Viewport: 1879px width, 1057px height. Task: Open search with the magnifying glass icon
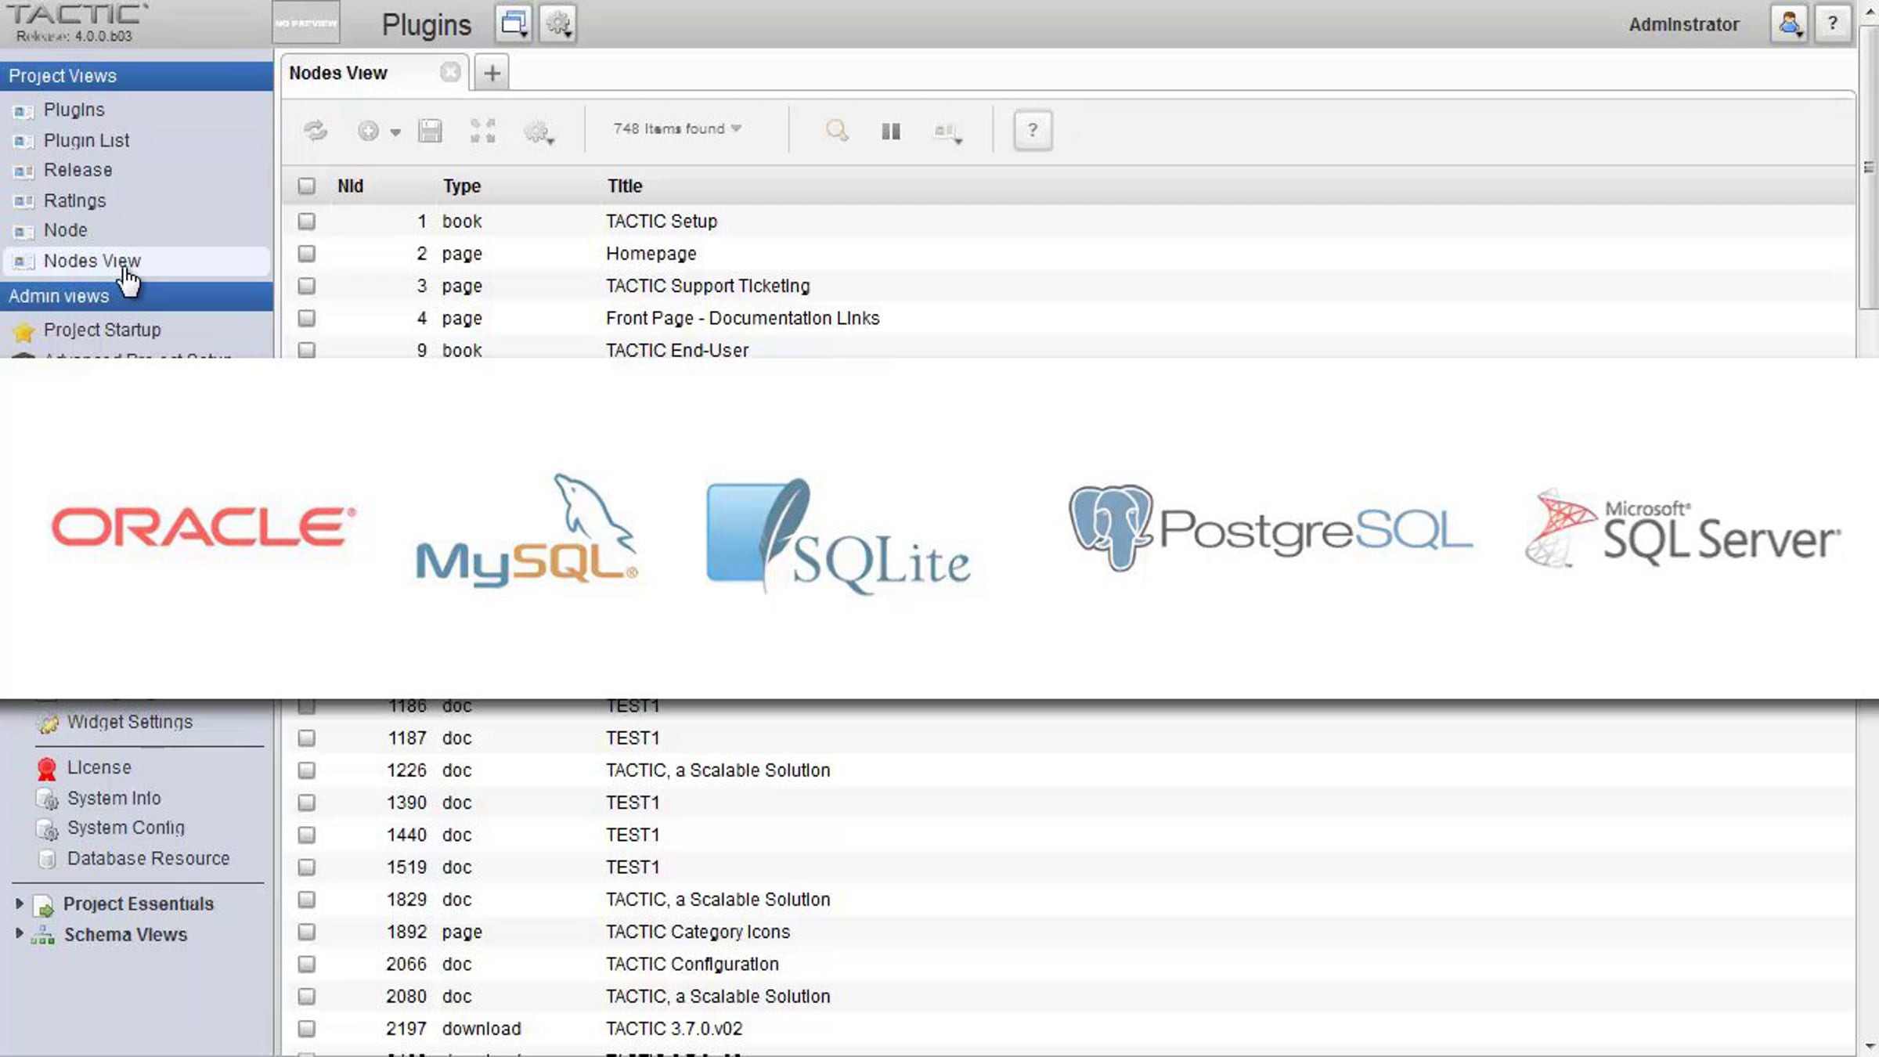(837, 130)
